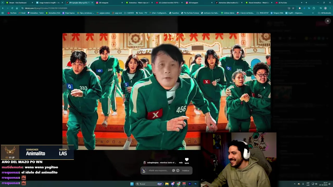Screen dimensions: 333x187
Task: Open apps grid icon in bookmarks bar
Action: click(x=3, y=13)
